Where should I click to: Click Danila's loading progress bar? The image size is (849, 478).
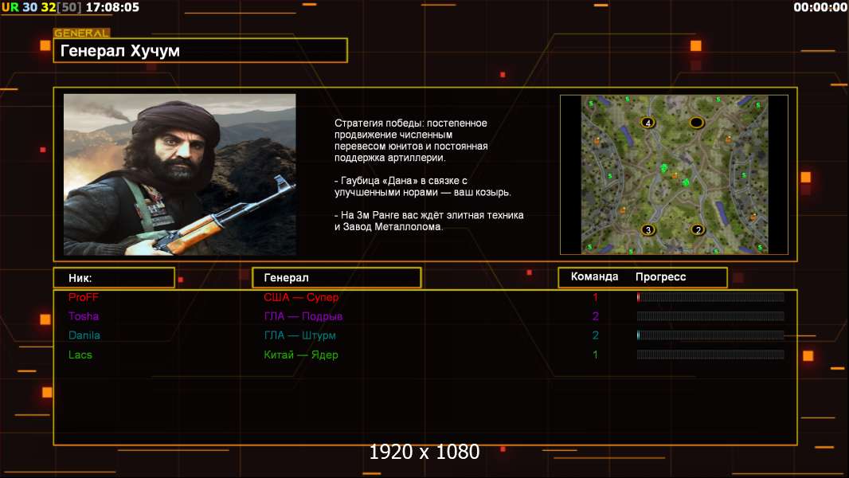710,335
